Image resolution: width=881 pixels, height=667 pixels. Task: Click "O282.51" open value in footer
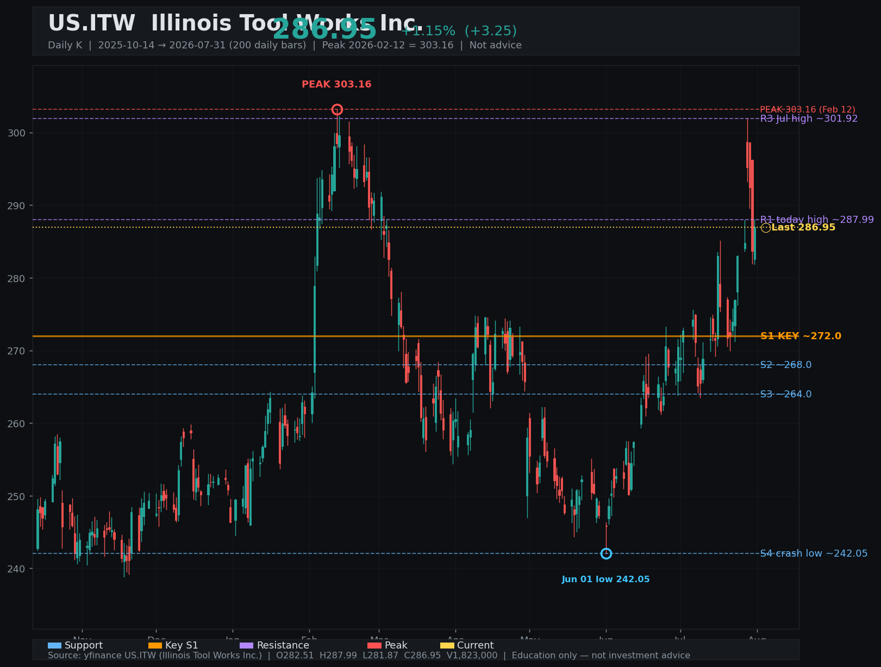(x=296, y=656)
